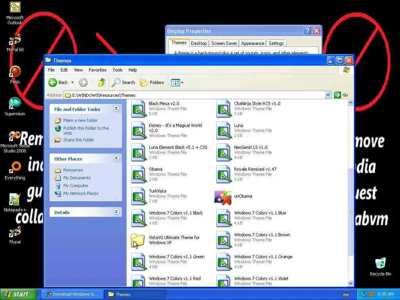This screenshot has height=300, width=400.
Task: Select the ChaNinja Style RC5 v1.0 theme icon
Action: (224, 109)
